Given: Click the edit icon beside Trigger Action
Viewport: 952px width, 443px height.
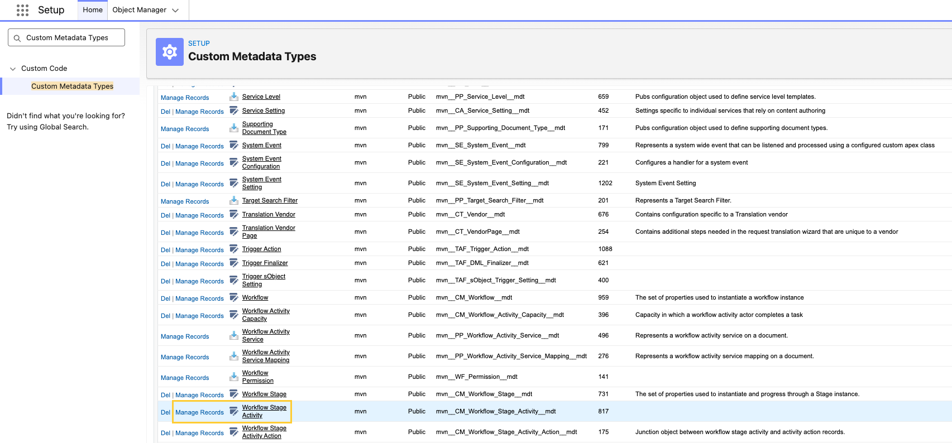Looking at the screenshot, I should coord(234,249).
